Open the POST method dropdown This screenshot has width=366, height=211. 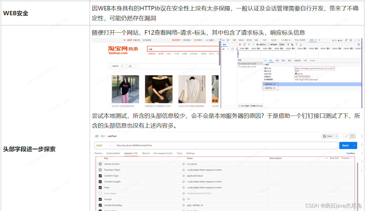click(104, 146)
